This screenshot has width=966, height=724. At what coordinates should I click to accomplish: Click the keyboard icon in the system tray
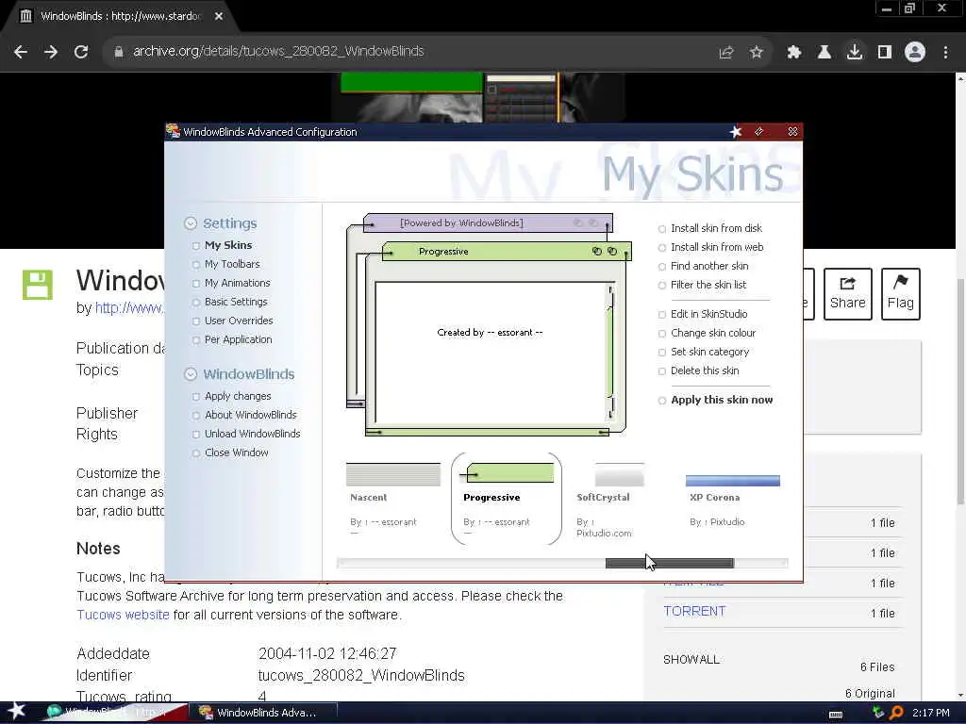pyautogui.click(x=836, y=714)
